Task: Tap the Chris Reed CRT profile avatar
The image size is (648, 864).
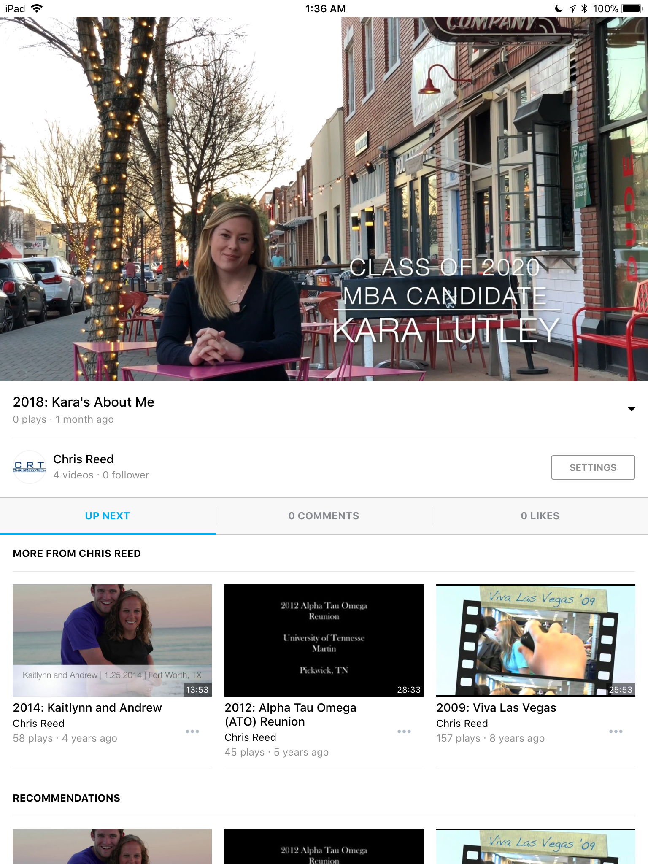Action: pyautogui.click(x=30, y=467)
